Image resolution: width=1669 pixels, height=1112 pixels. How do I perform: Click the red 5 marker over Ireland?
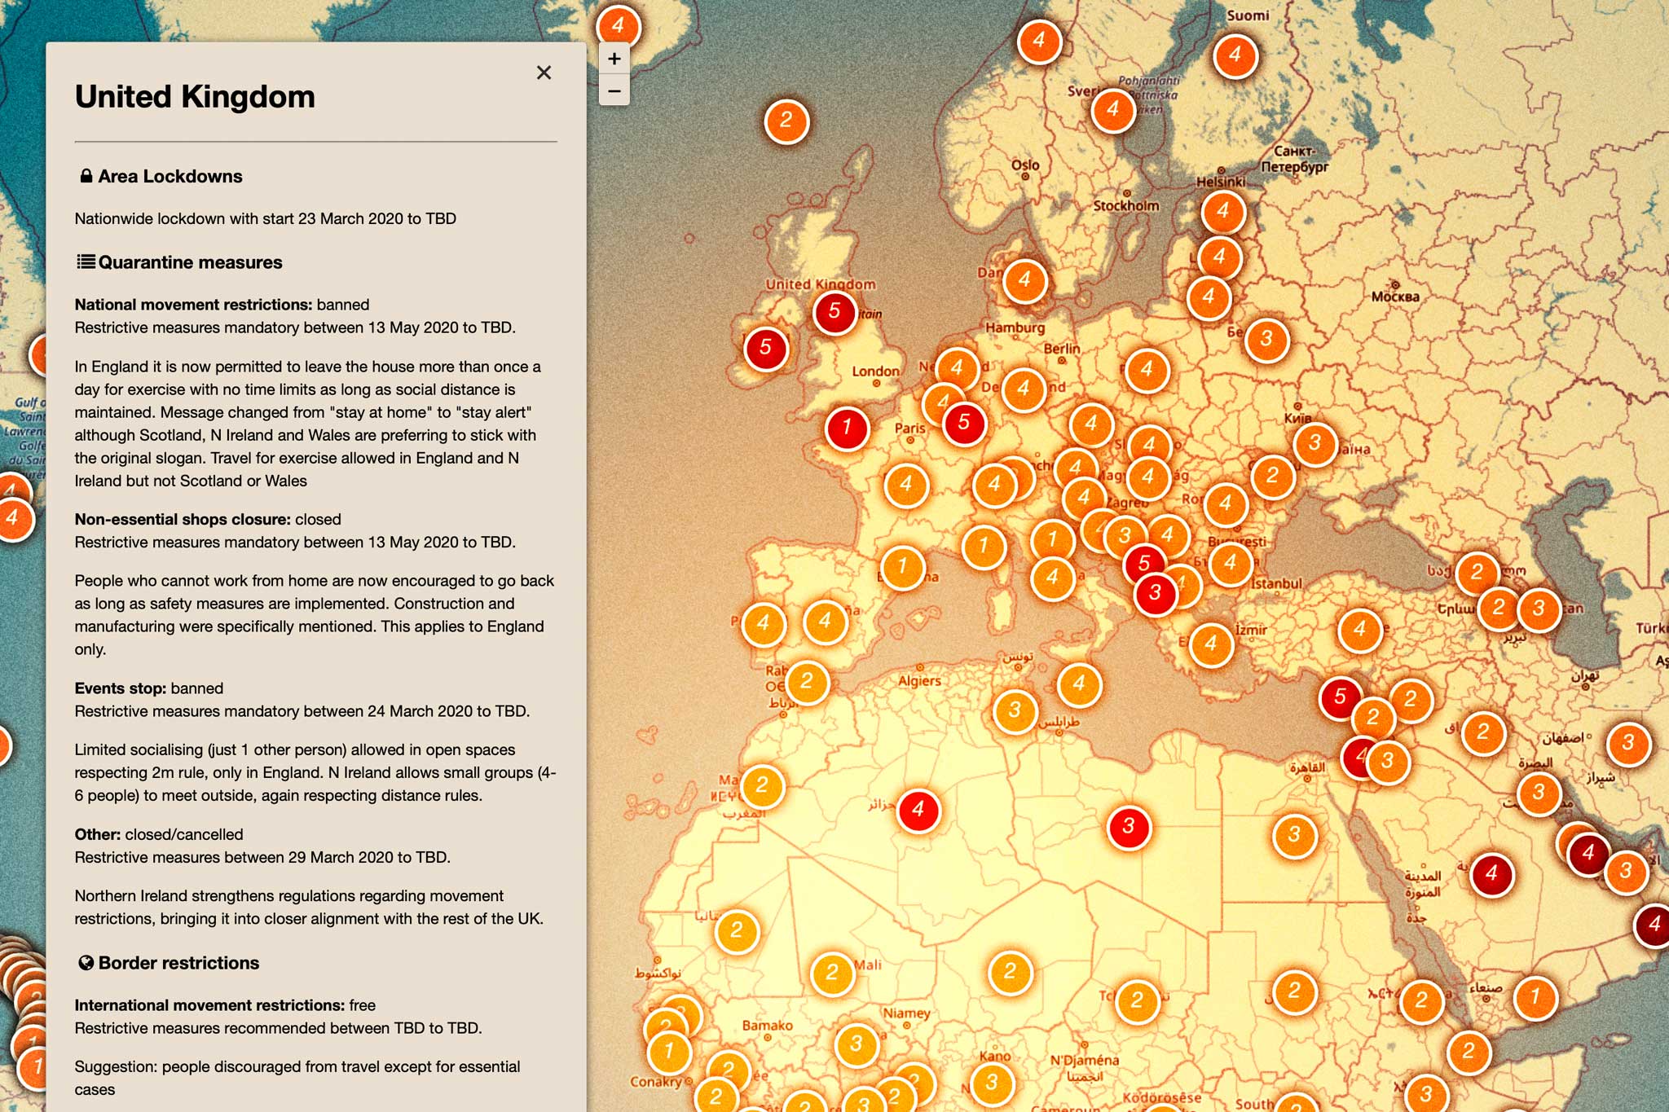coord(765,348)
